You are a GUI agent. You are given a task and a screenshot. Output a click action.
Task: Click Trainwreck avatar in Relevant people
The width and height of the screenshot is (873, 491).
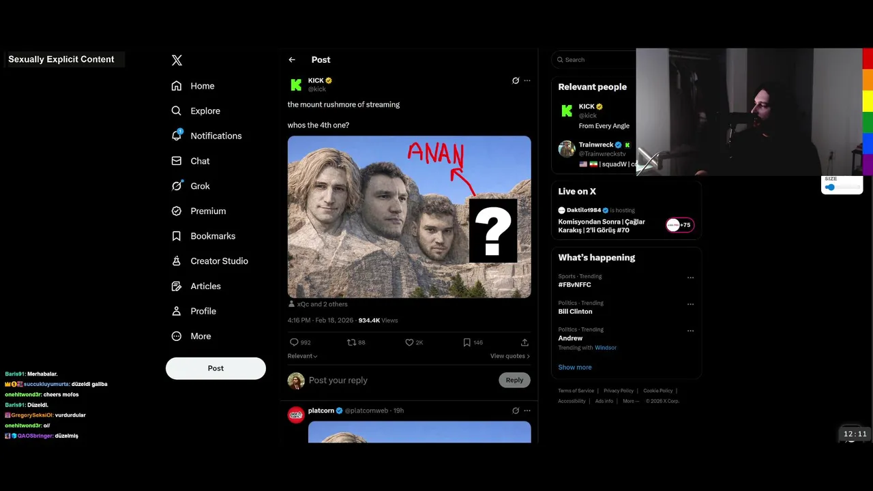(567, 149)
